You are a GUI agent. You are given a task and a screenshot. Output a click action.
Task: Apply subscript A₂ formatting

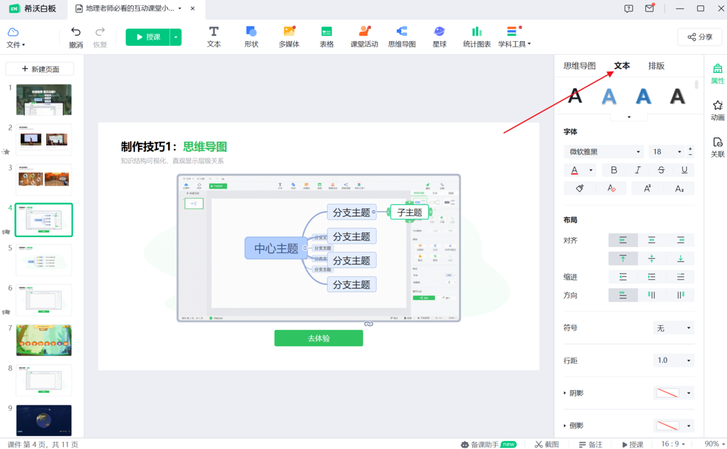pos(679,189)
